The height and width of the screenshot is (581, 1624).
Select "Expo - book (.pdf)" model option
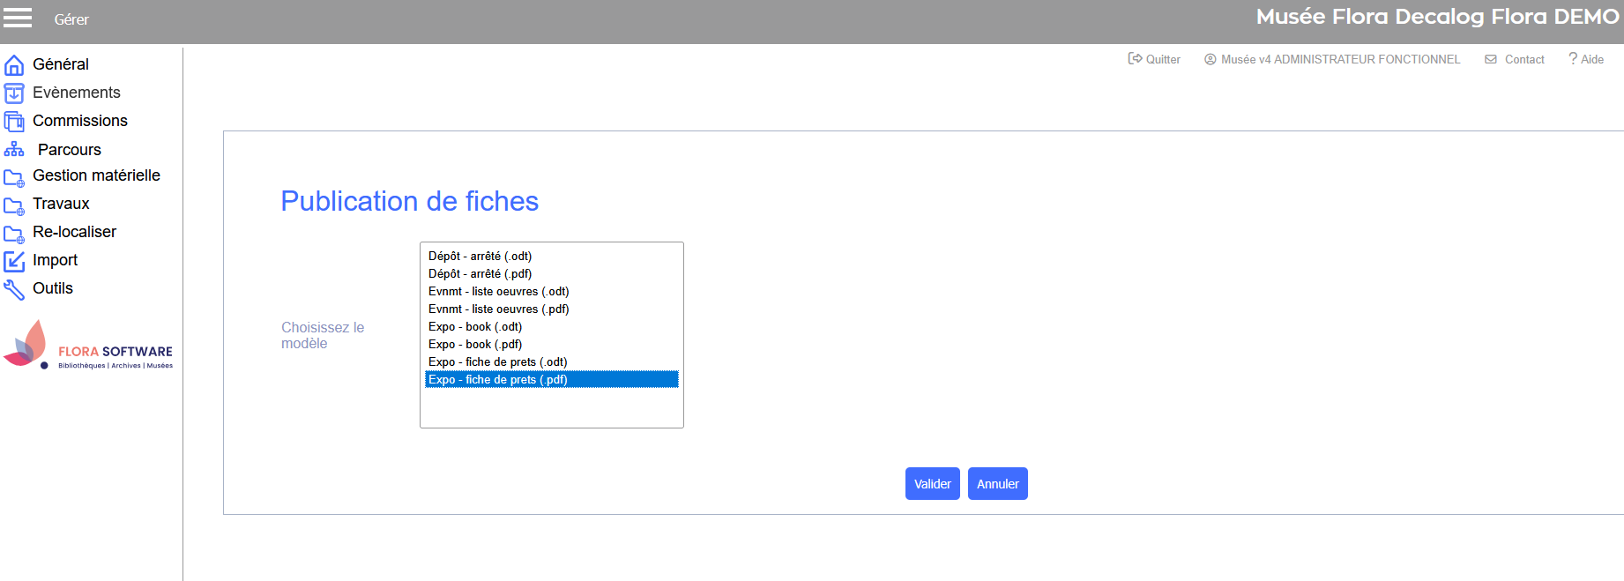click(x=475, y=345)
